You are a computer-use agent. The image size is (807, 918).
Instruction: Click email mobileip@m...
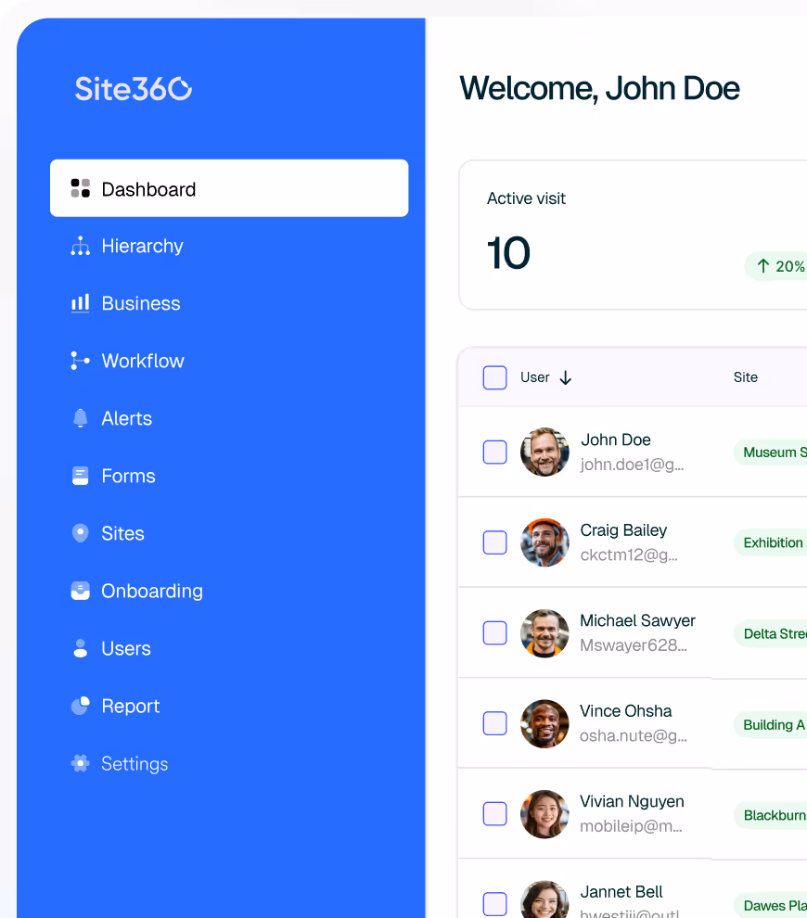pos(631,826)
